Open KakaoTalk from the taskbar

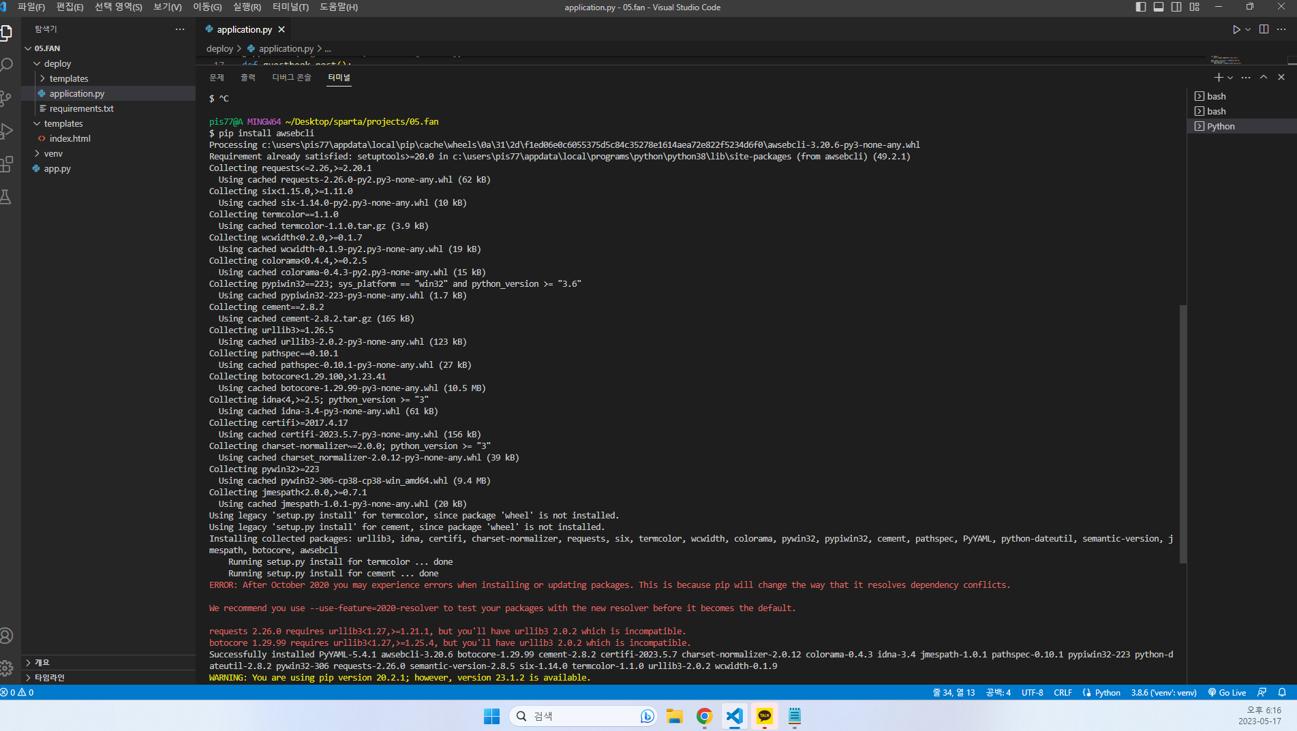tap(765, 716)
